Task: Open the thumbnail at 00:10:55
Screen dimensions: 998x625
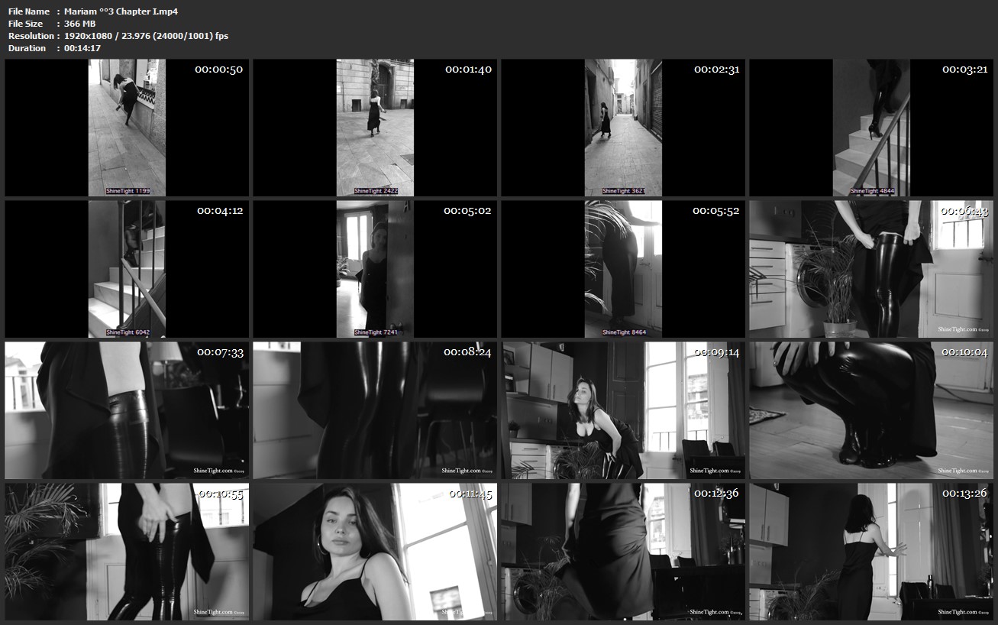Action: click(x=127, y=552)
